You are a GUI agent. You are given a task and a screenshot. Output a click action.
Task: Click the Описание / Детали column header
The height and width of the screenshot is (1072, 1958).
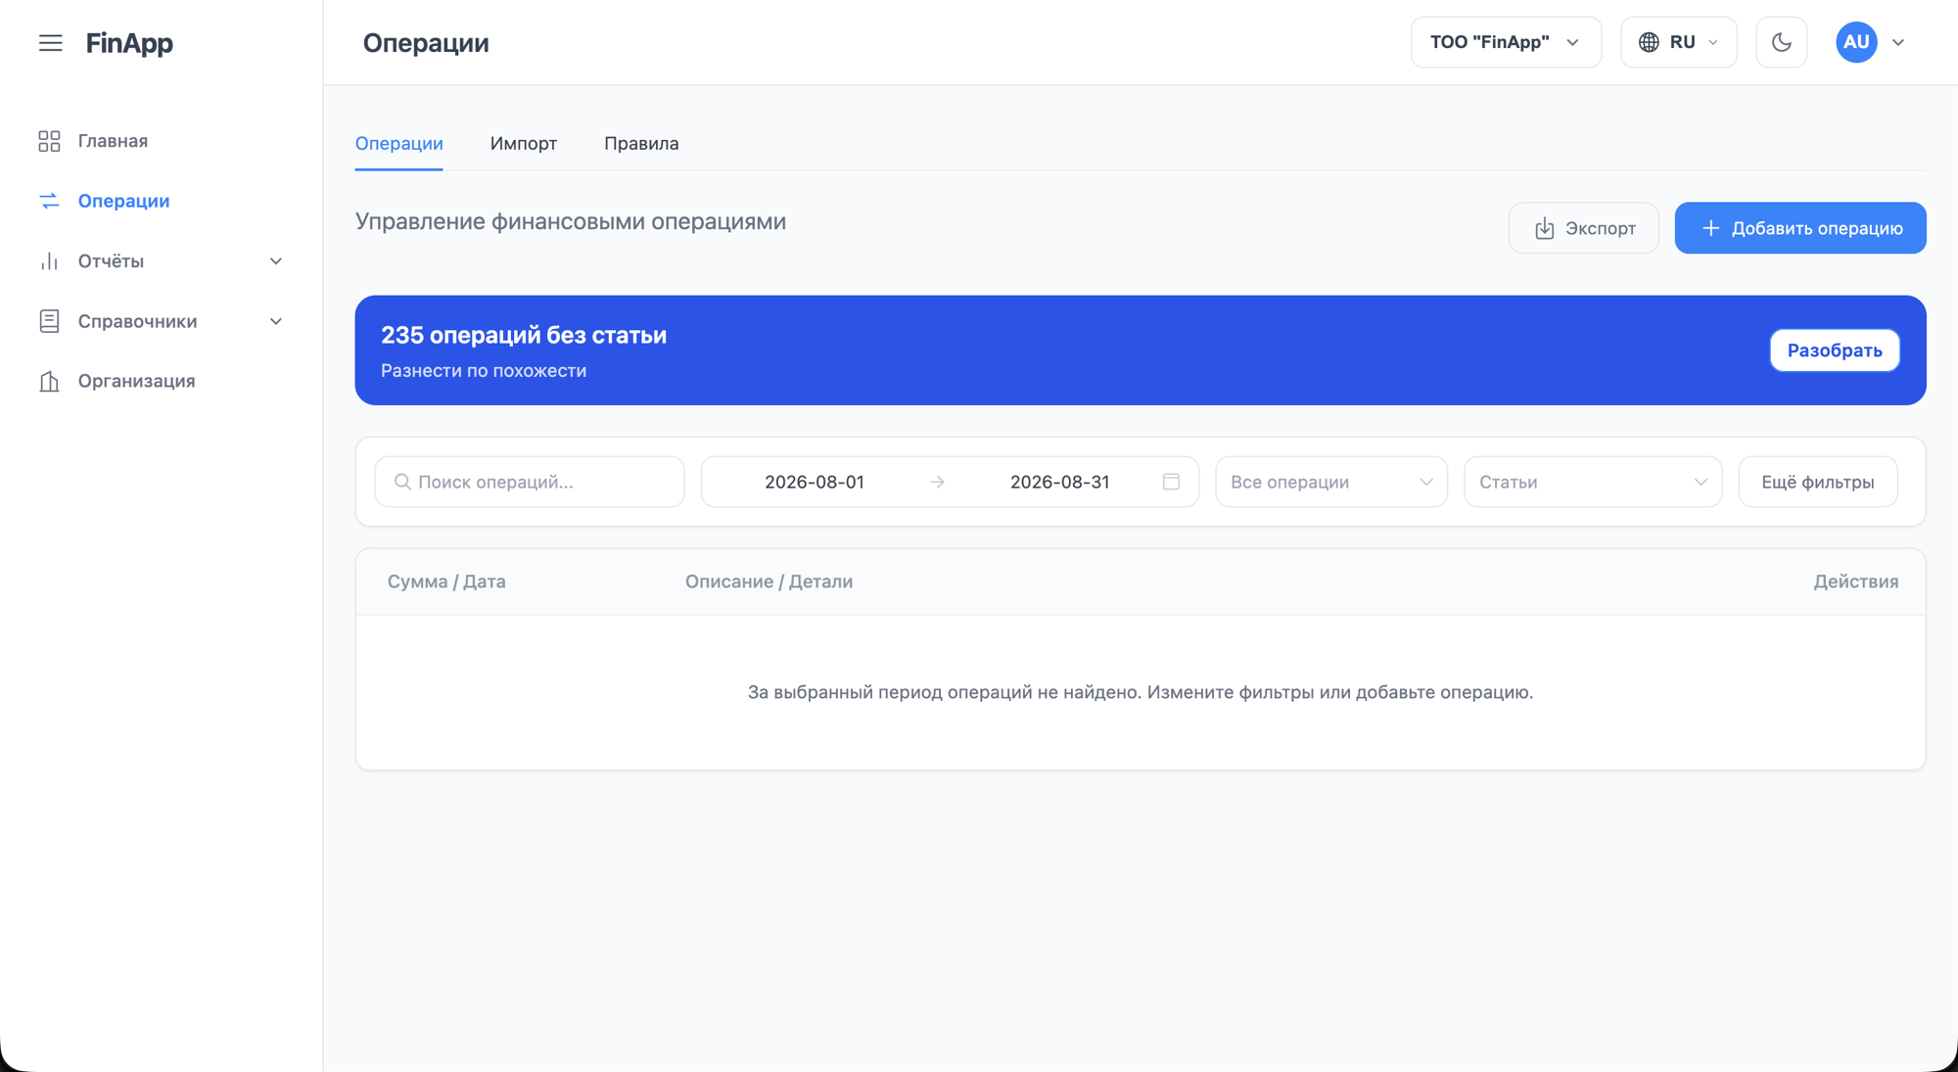pos(769,582)
